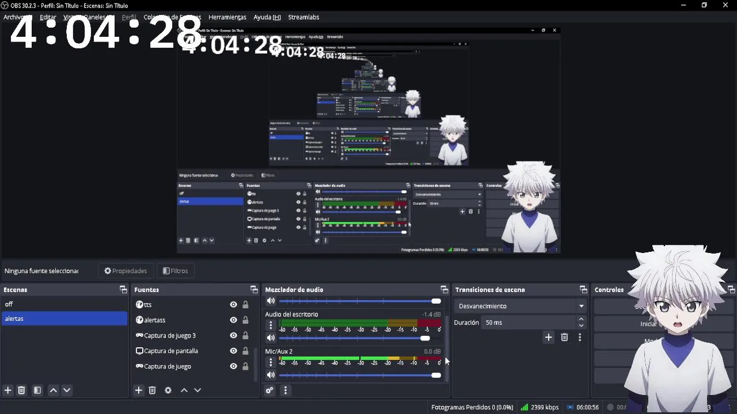Pop out Transiciones de escena dock

tap(583, 289)
